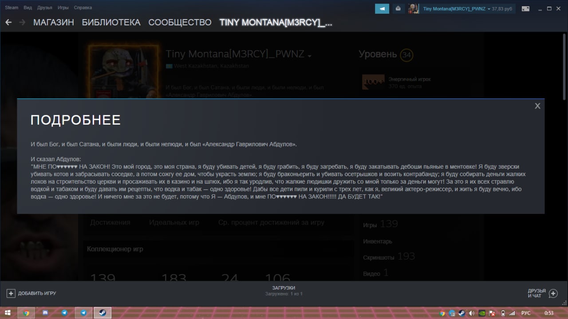
Task: Open Видео 1 link
Action: tap(375, 273)
